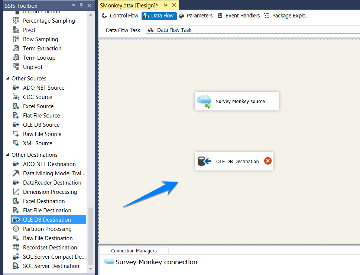Click the SQL Server Destination icon

coord(16,266)
